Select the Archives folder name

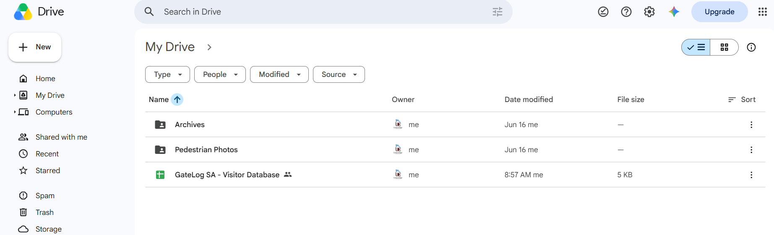pos(190,125)
